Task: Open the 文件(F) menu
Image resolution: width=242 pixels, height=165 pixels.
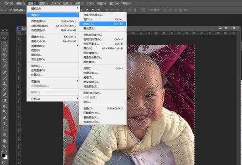Action: pos(9,3)
